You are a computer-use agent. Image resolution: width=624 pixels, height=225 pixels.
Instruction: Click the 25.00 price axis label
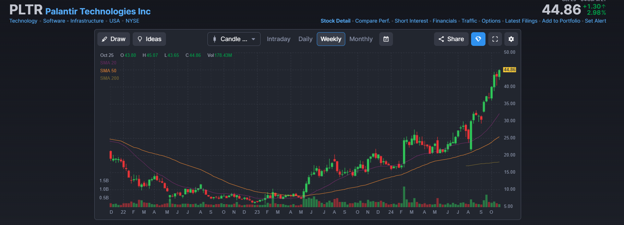point(509,138)
